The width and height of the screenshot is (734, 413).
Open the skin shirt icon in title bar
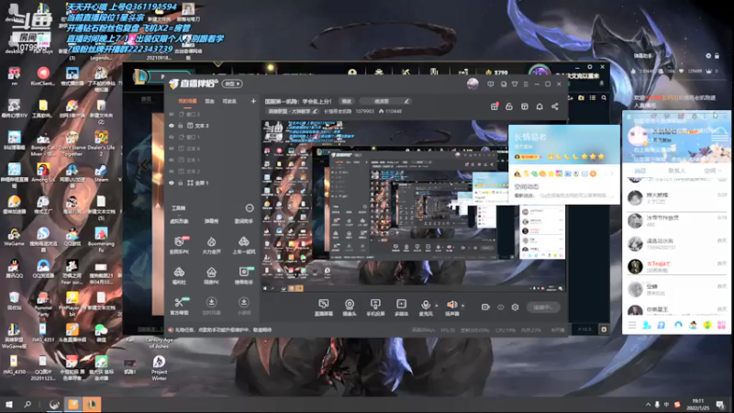pyautogui.click(x=515, y=84)
